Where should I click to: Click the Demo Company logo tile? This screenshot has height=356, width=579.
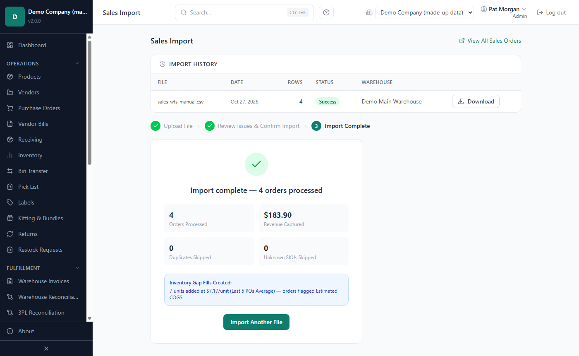point(15,17)
